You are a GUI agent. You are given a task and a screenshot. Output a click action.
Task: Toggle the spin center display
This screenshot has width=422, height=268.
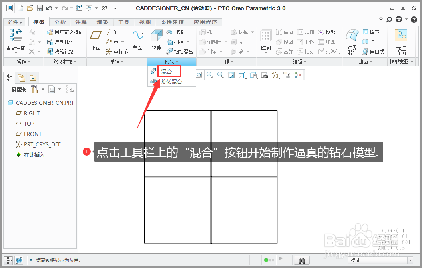coord(297,75)
